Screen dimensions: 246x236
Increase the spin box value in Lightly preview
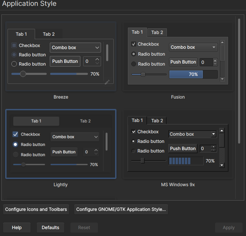(96, 150)
